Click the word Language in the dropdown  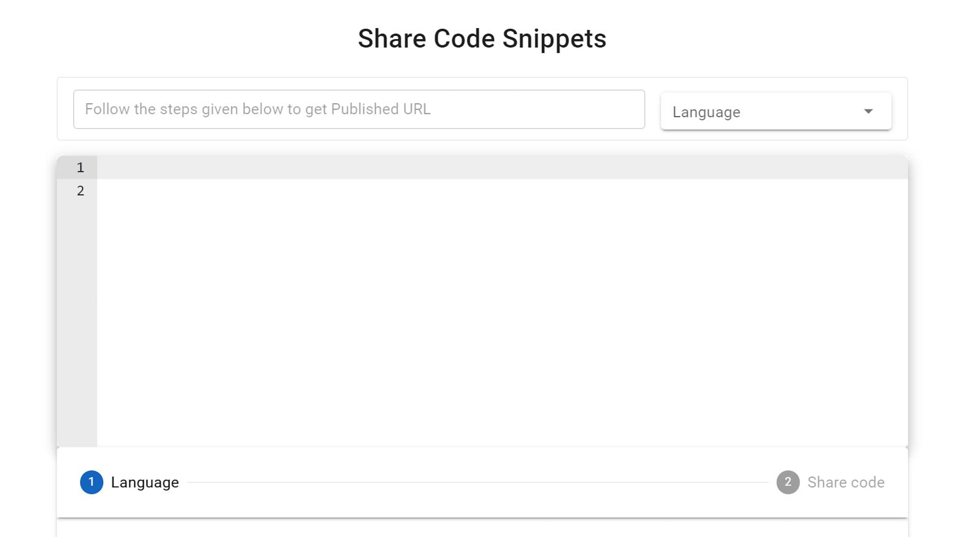click(x=706, y=112)
